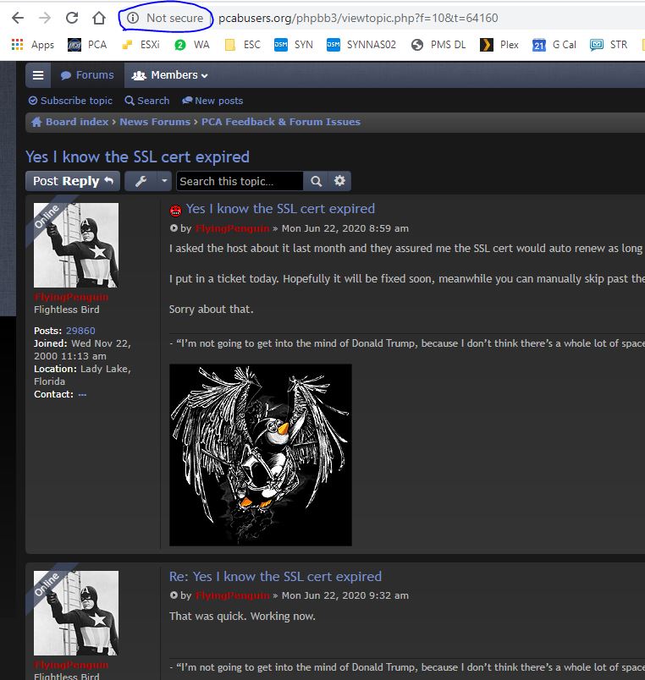Switch to the Forums tab
The width and height of the screenshot is (645, 680).
[x=87, y=75]
